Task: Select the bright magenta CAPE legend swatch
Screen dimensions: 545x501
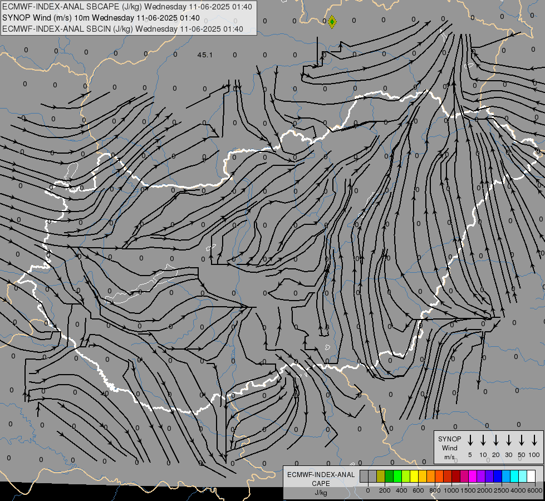Action: [x=473, y=476]
